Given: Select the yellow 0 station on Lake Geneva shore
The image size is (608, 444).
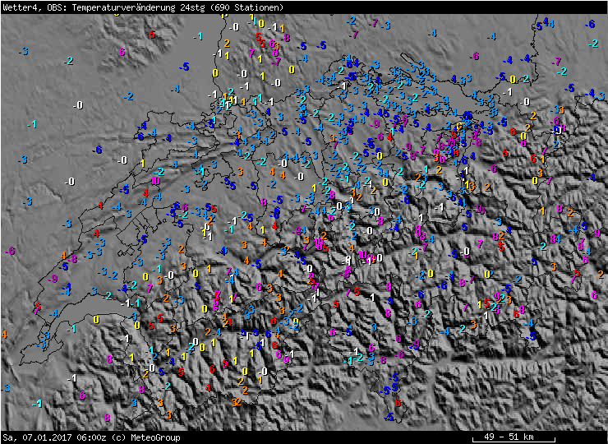Looking at the screenshot, I should 98,319.
